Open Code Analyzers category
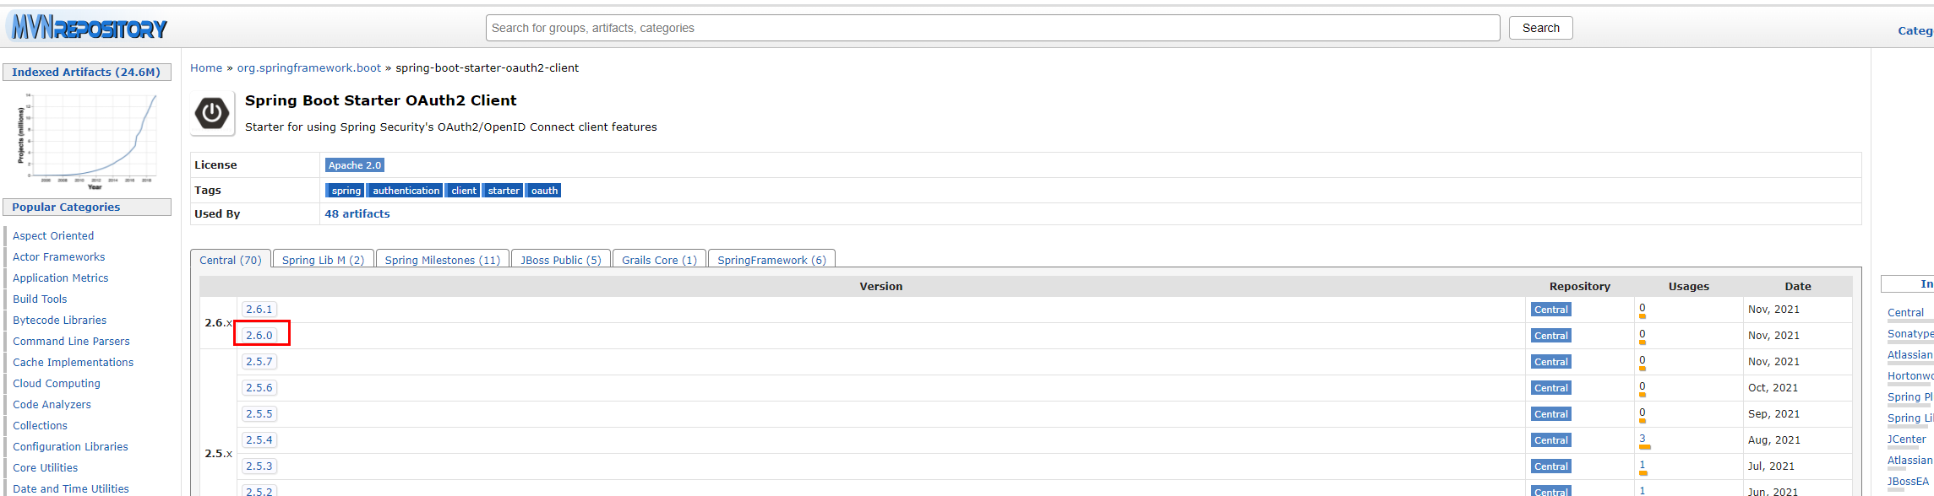 52,405
